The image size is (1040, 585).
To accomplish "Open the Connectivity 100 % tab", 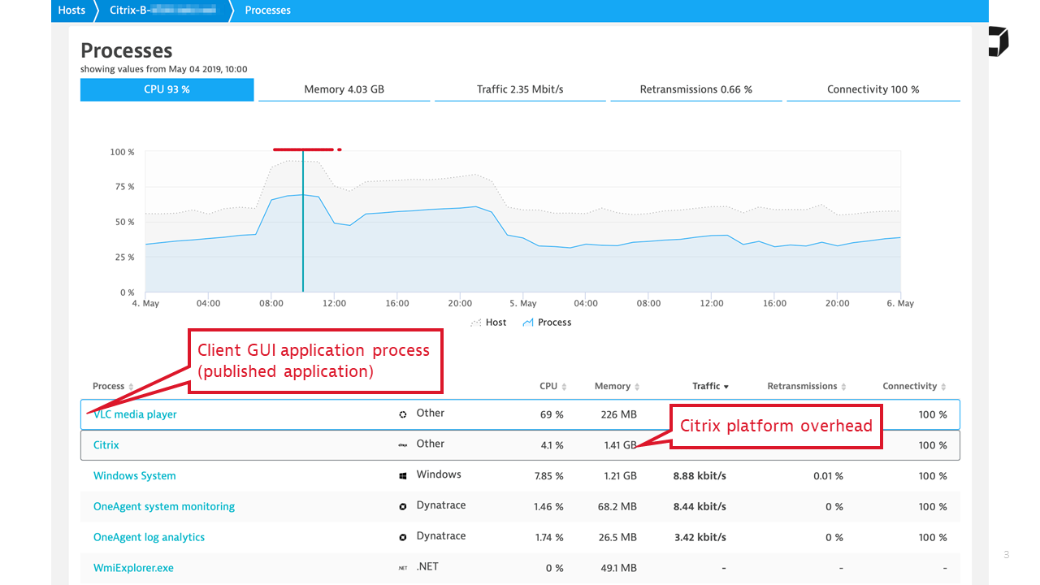I will click(x=873, y=89).
